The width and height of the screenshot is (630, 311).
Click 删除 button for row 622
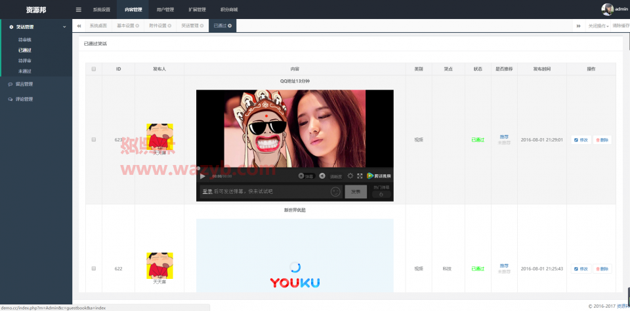click(602, 269)
